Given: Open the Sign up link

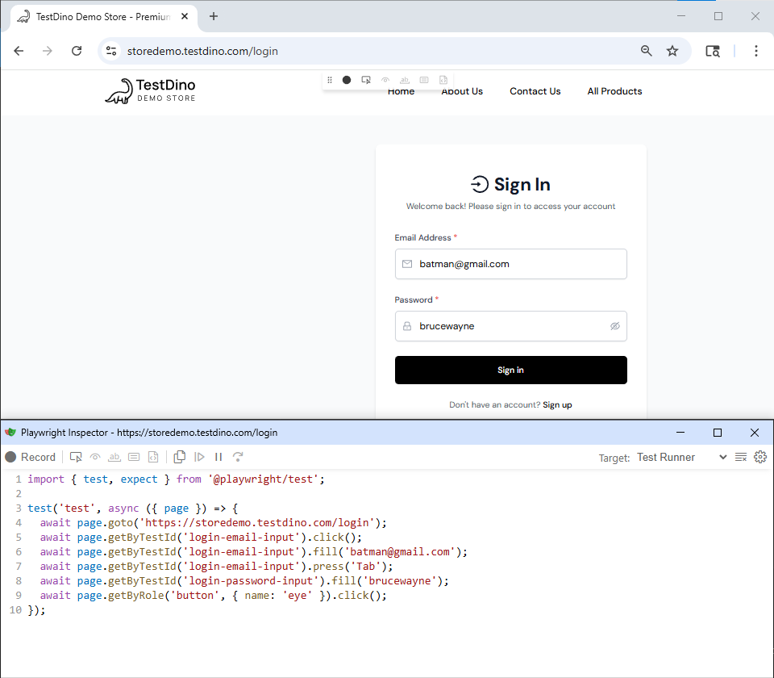Looking at the screenshot, I should [557, 404].
